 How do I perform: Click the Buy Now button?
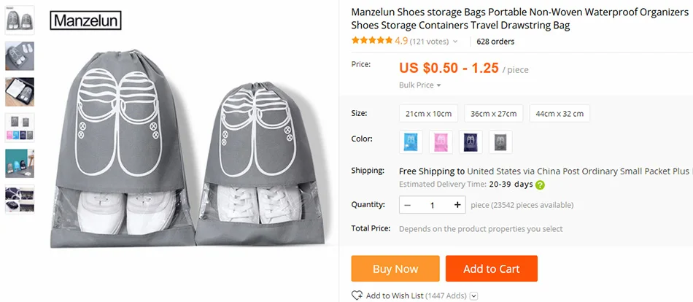click(395, 268)
